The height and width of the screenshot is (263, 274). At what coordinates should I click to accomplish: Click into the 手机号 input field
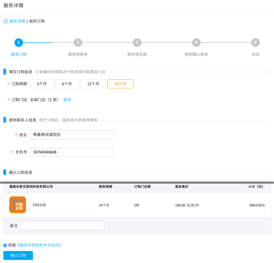[x=72, y=152]
